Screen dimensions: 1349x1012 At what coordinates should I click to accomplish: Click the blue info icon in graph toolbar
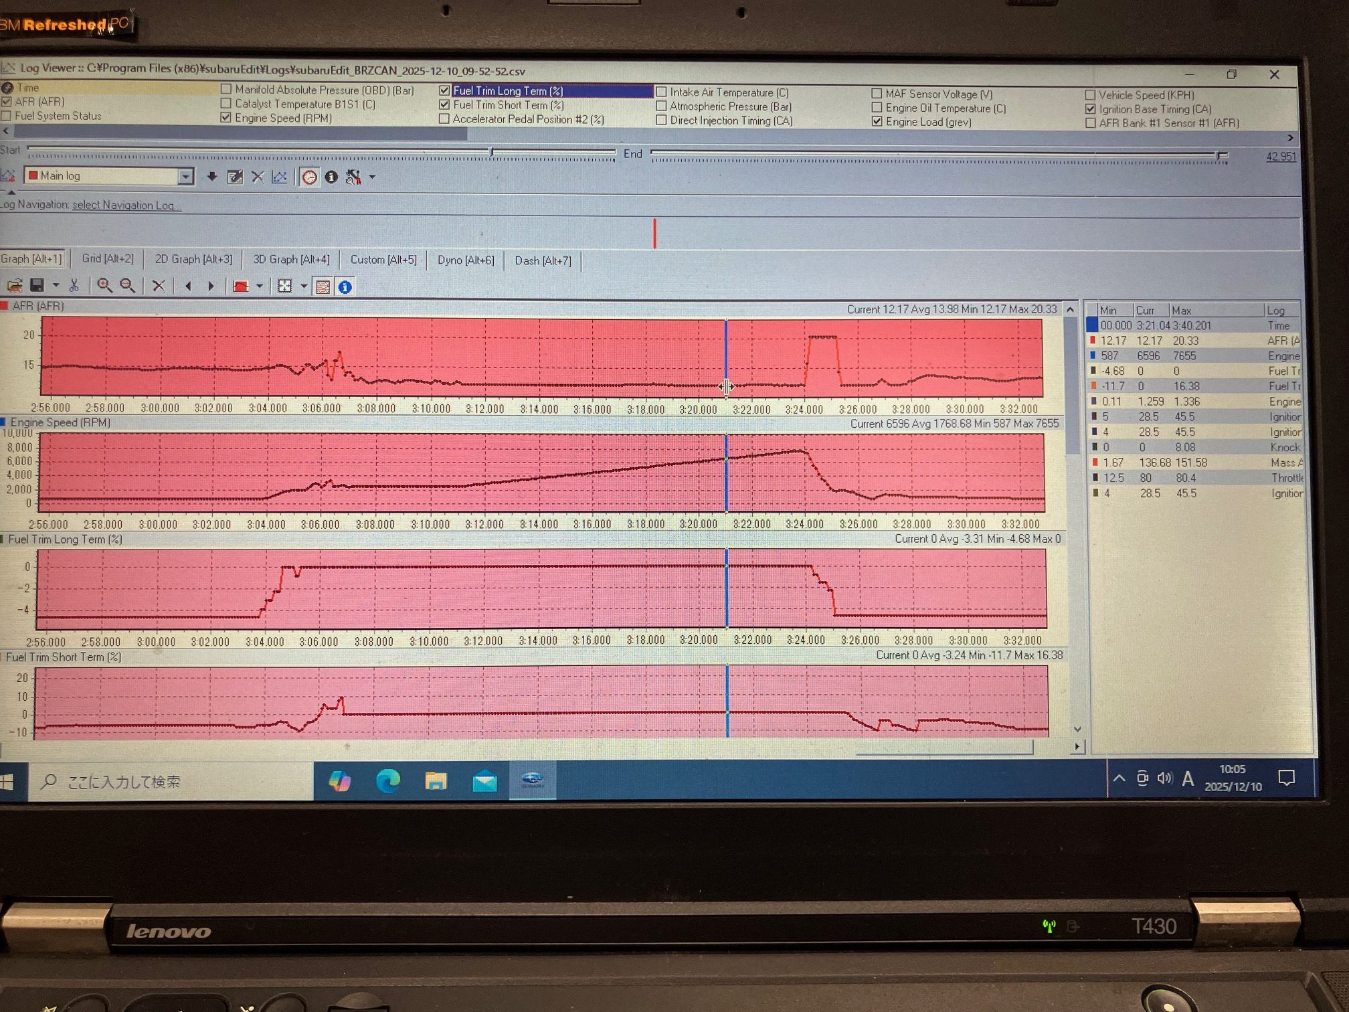(345, 287)
